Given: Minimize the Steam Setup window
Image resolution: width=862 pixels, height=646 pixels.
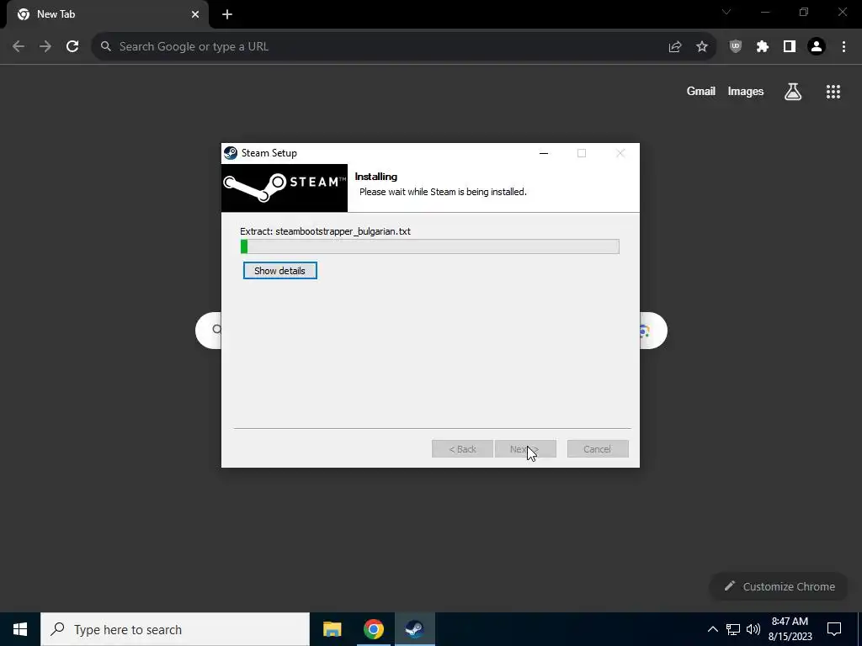Looking at the screenshot, I should coord(544,153).
